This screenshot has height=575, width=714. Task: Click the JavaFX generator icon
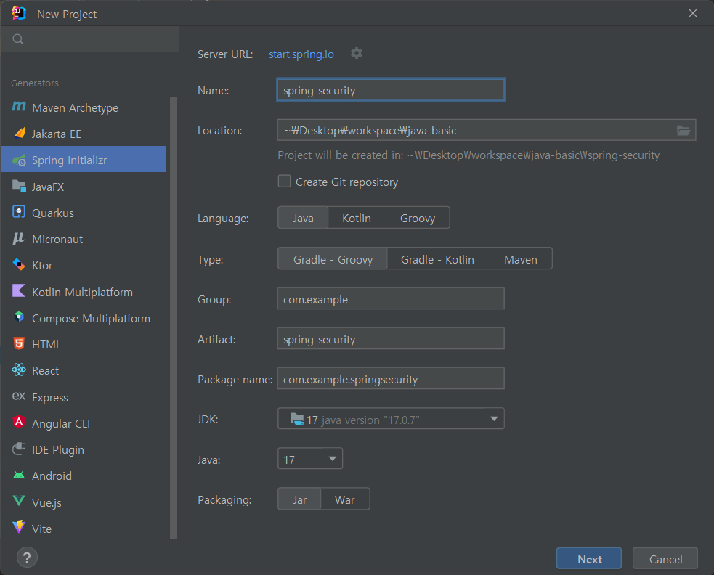coord(19,186)
